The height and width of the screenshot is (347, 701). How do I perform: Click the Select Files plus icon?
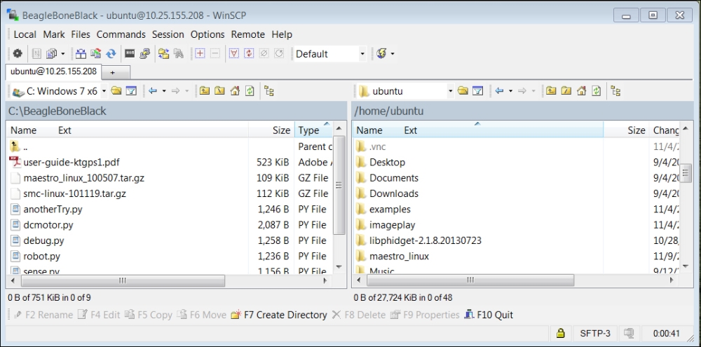pos(200,54)
